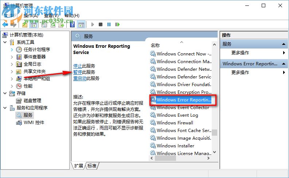
Task: Expand the 任务计划程序 node
Action: coord(12,50)
